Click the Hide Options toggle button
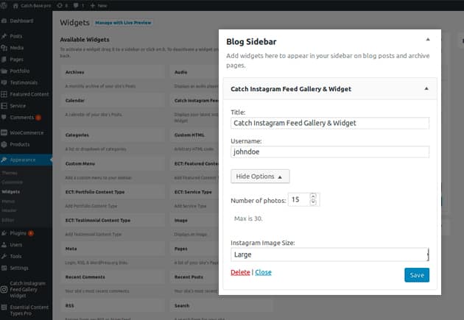Screen dimensions: 464x320 point(260,177)
